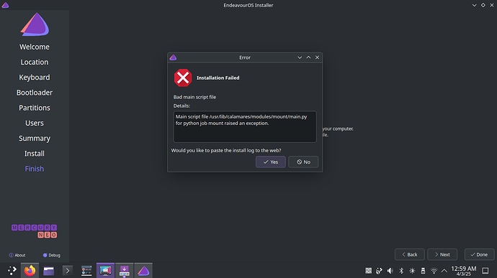Click the Error dialog title bar logo
This screenshot has width=497, height=278.
[x=173, y=57]
